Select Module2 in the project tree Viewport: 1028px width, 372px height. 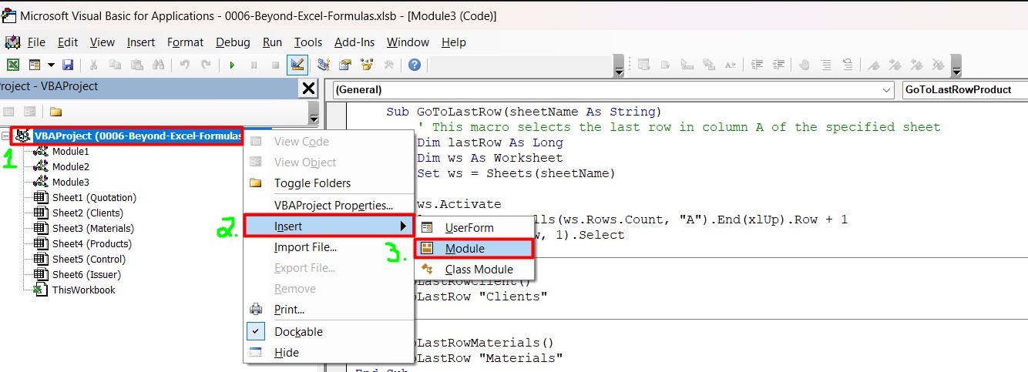70,167
